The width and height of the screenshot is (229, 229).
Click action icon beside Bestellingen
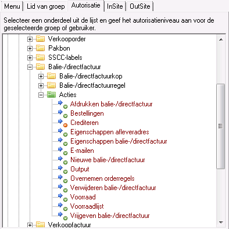pyautogui.click(x=63, y=114)
